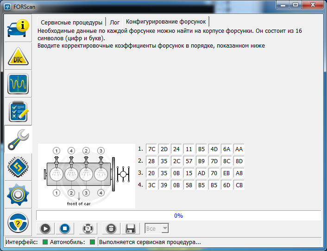Click injector 1 field '7C'
Viewport: 327px width, 251px height.
pos(151,149)
